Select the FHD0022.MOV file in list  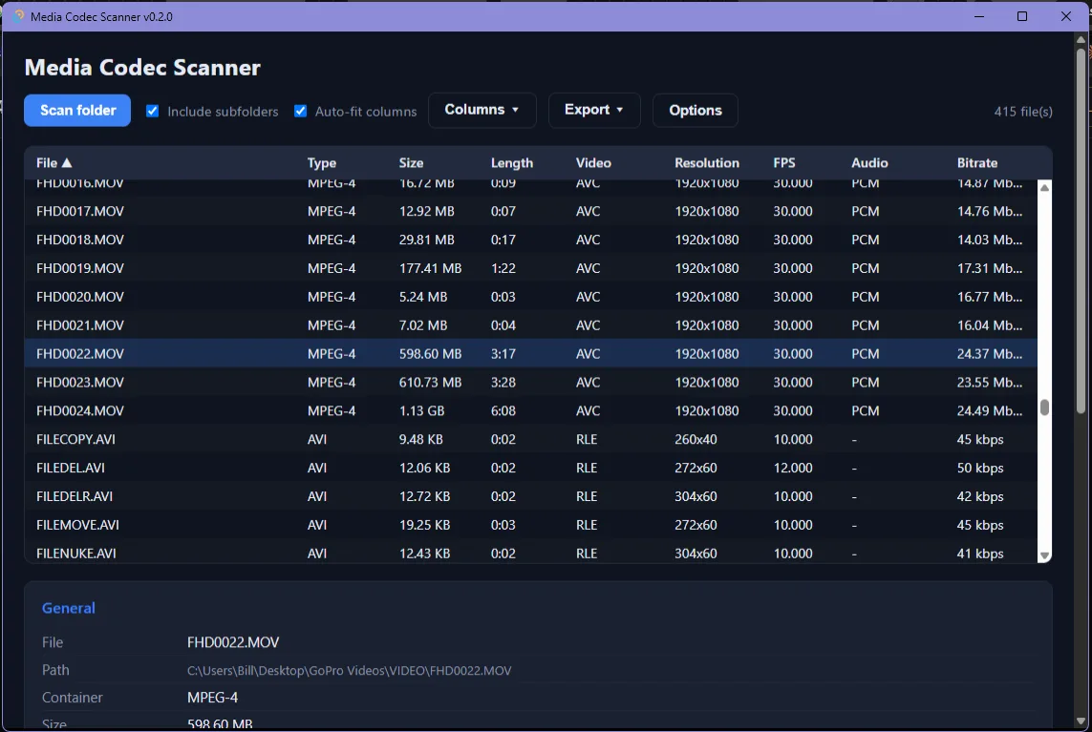[530, 353]
